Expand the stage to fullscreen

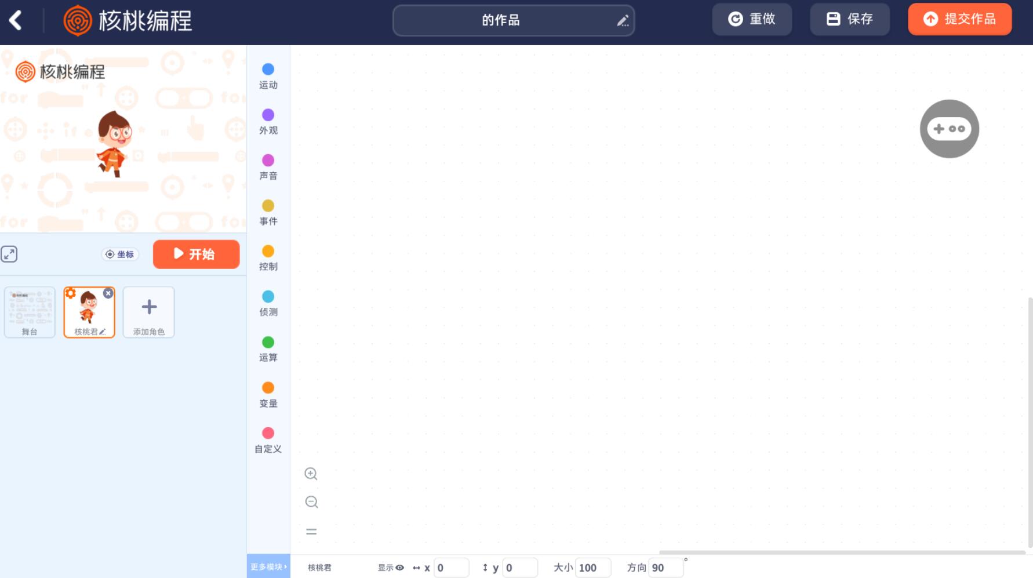(x=9, y=254)
